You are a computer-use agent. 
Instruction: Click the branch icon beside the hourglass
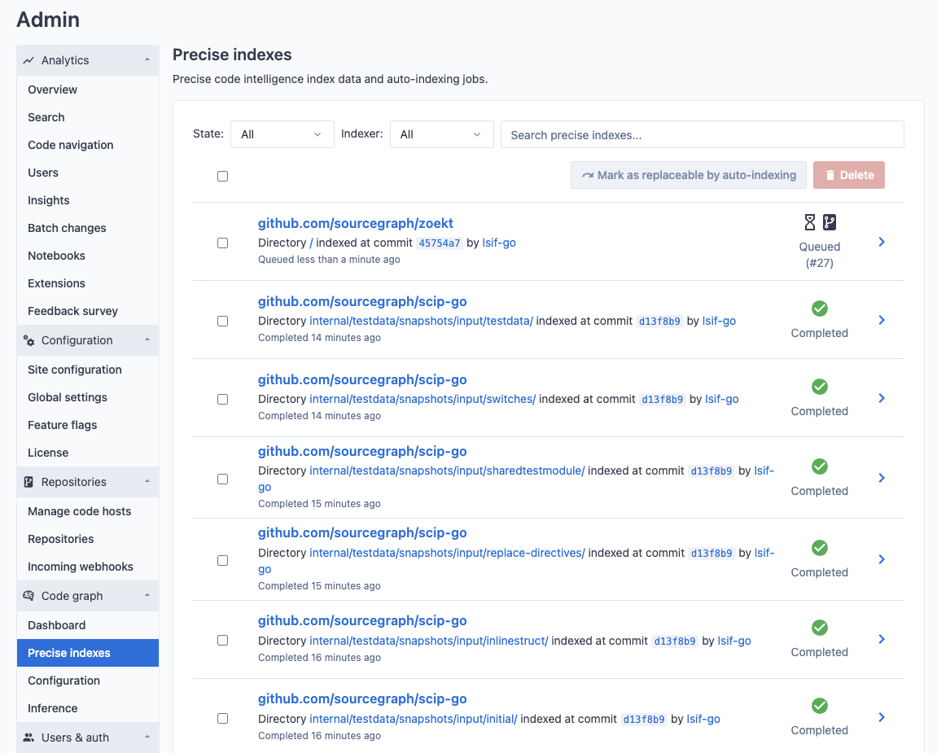click(x=830, y=222)
